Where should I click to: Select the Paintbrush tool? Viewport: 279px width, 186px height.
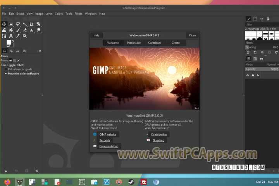pos(18,30)
